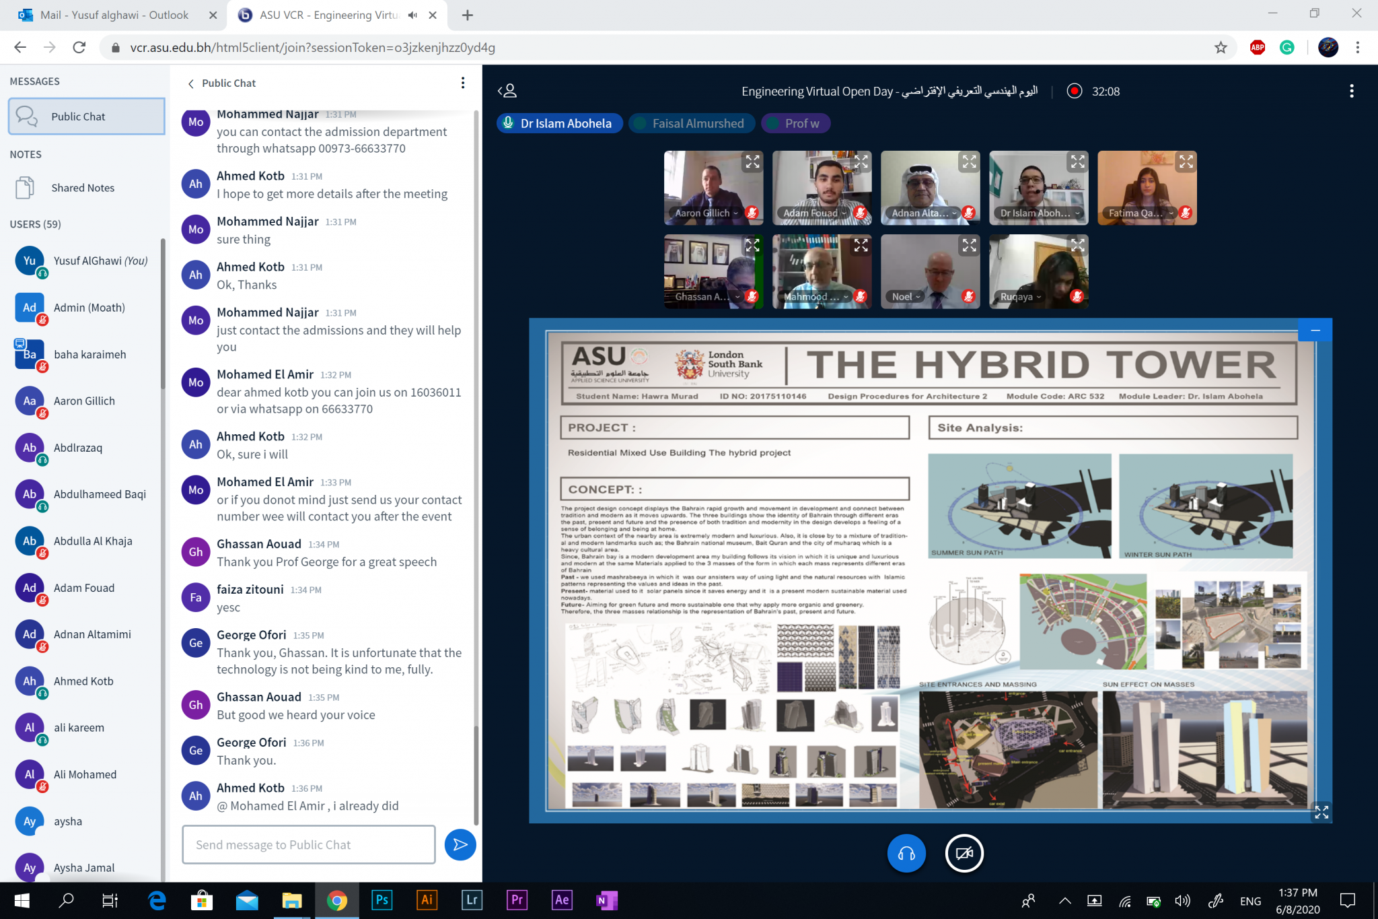Open Public Chat options menu
The height and width of the screenshot is (919, 1378).
(462, 83)
